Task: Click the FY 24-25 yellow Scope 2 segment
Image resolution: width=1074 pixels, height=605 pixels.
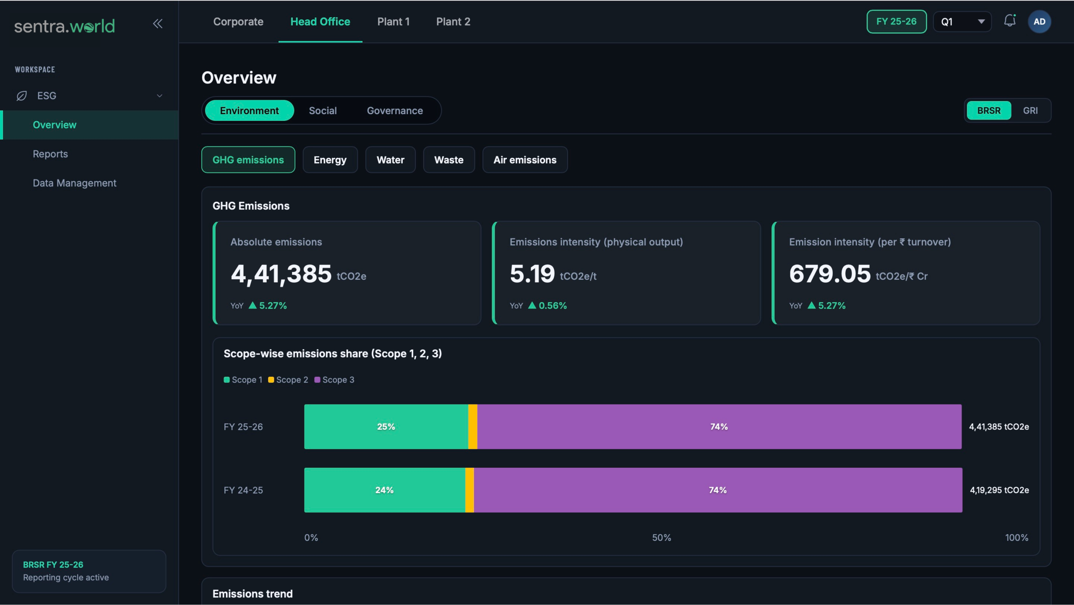Action: click(469, 490)
